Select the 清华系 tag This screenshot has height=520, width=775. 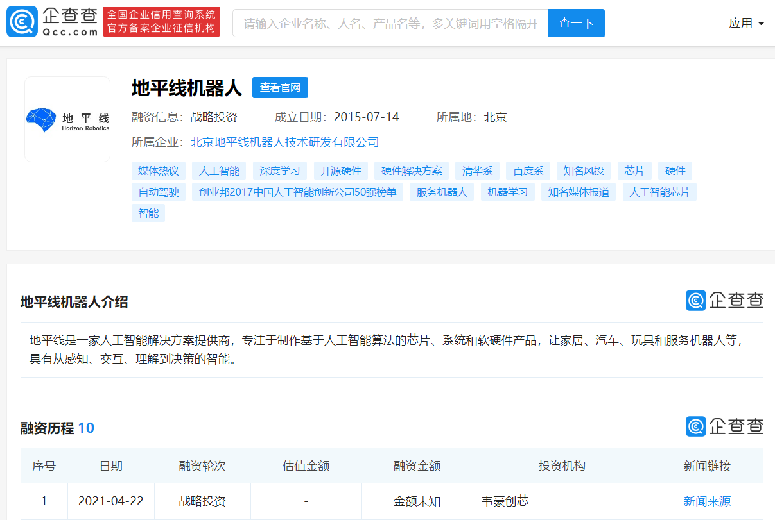pyautogui.click(x=478, y=171)
